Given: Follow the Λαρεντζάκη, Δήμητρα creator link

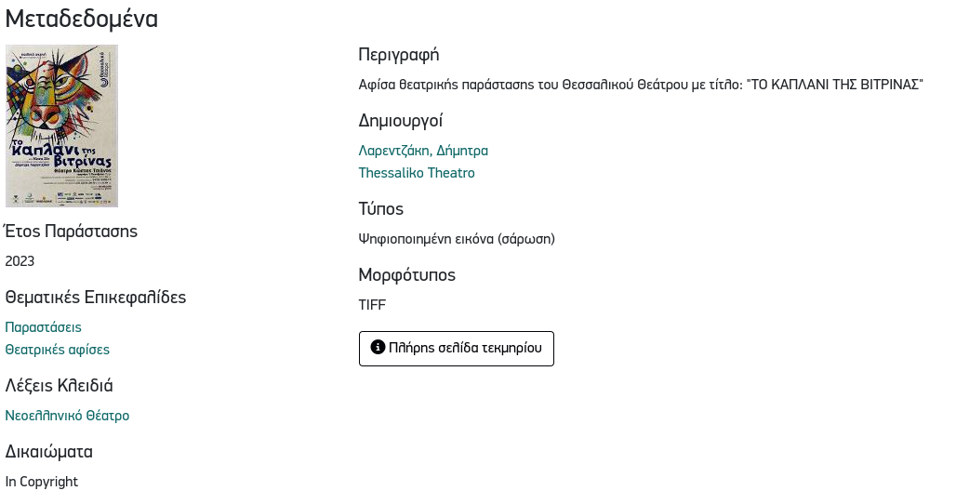Looking at the screenshot, I should point(423,151).
